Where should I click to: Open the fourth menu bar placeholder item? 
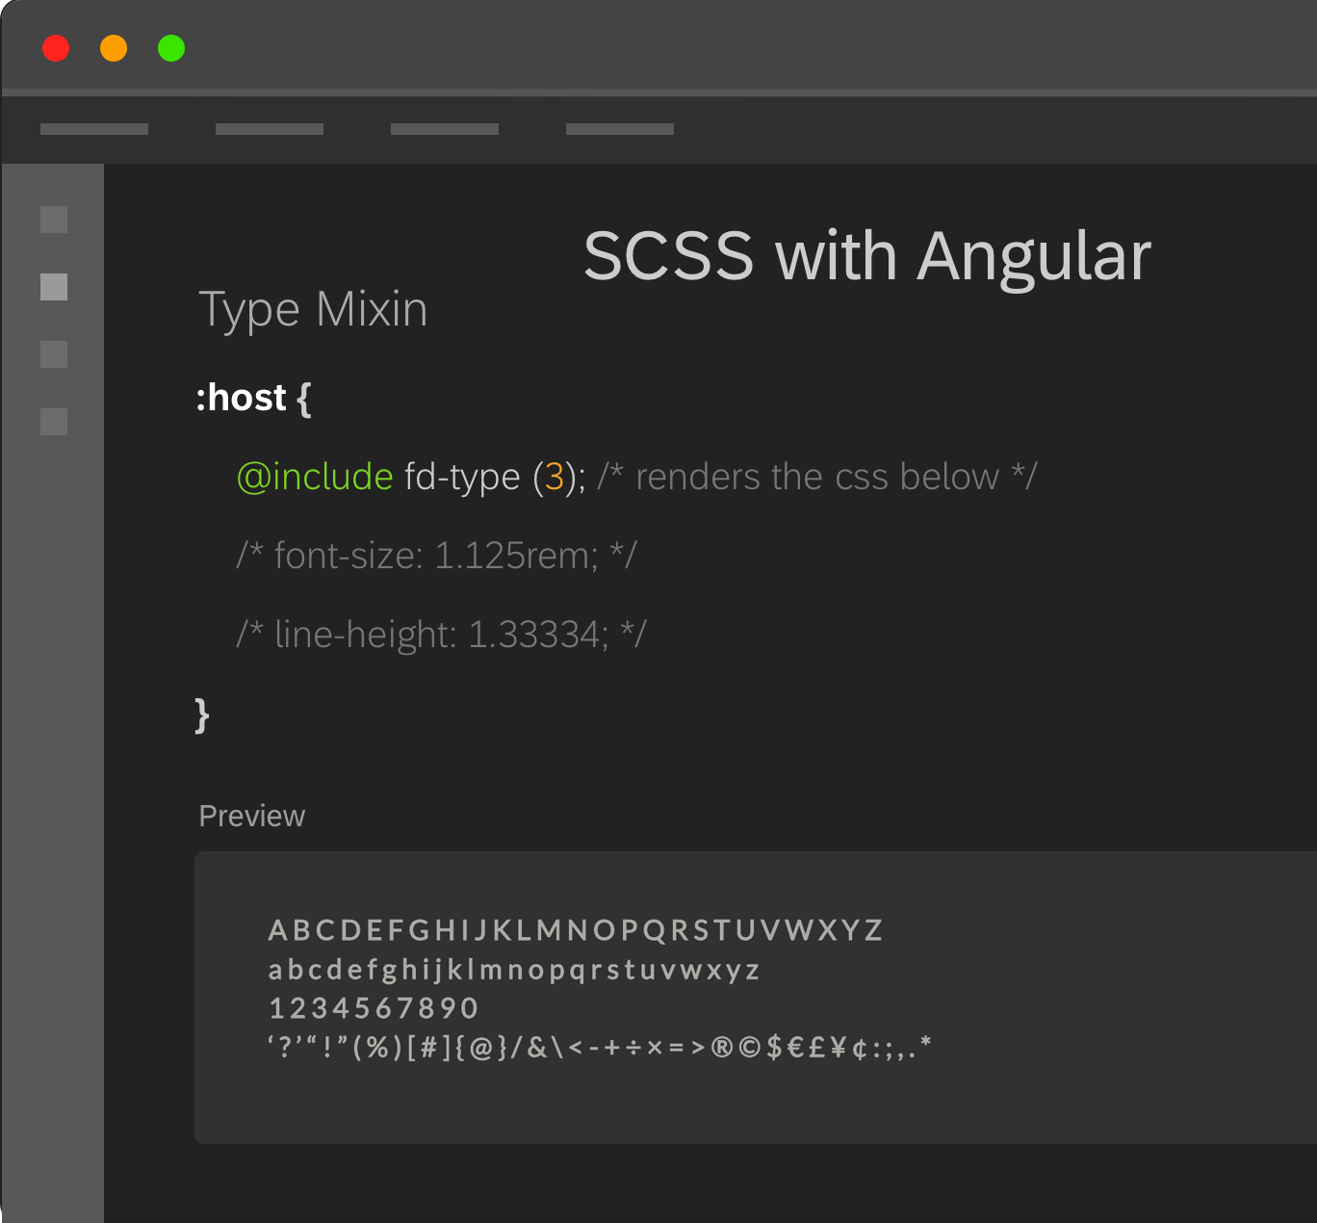coord(620,129)
